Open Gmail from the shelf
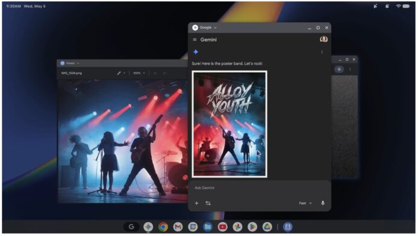418x236 pixels. [178, 227]
